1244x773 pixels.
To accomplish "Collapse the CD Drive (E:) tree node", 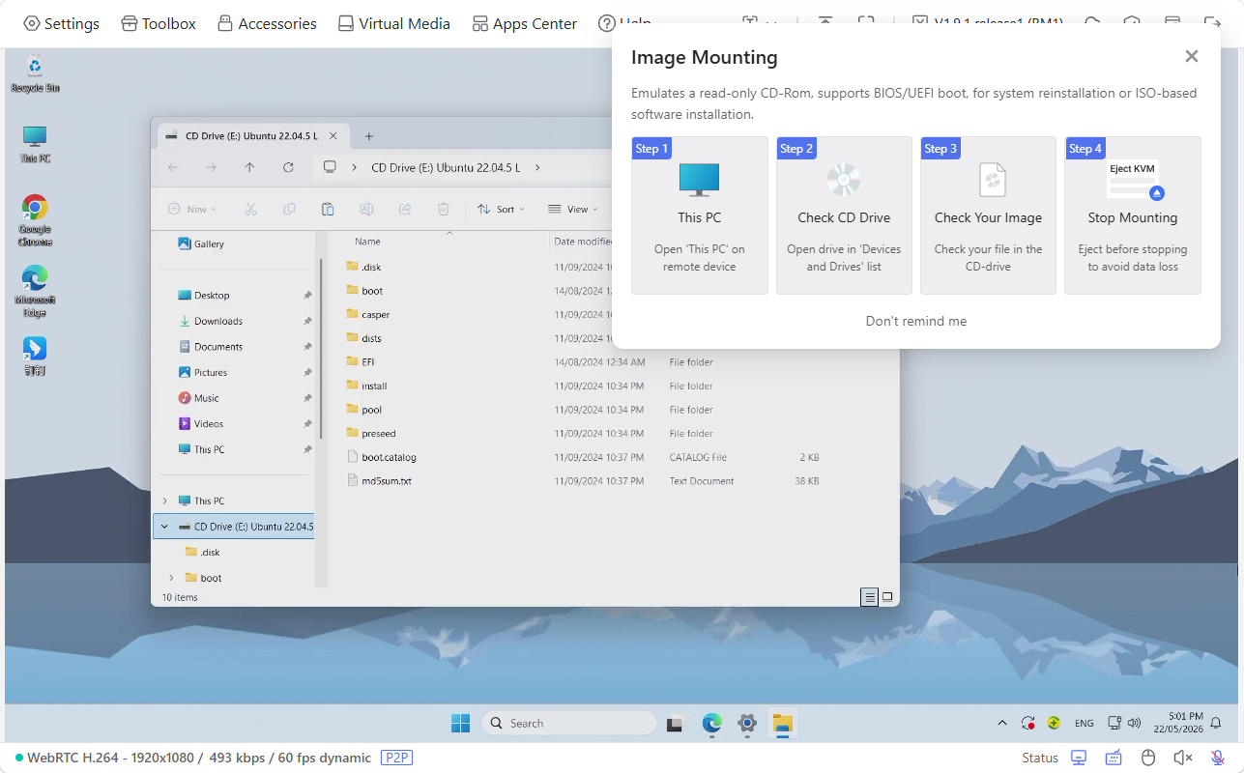I will click(164, 527).
